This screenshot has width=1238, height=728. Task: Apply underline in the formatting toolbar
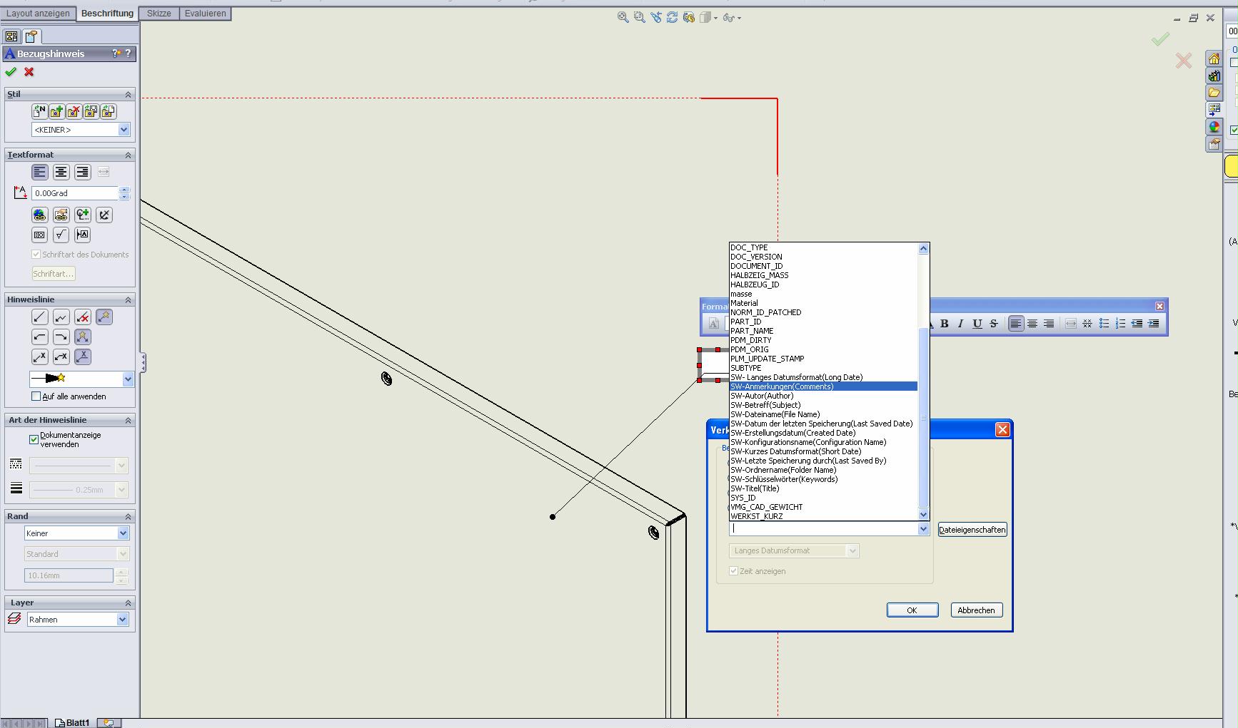point(977,324)
